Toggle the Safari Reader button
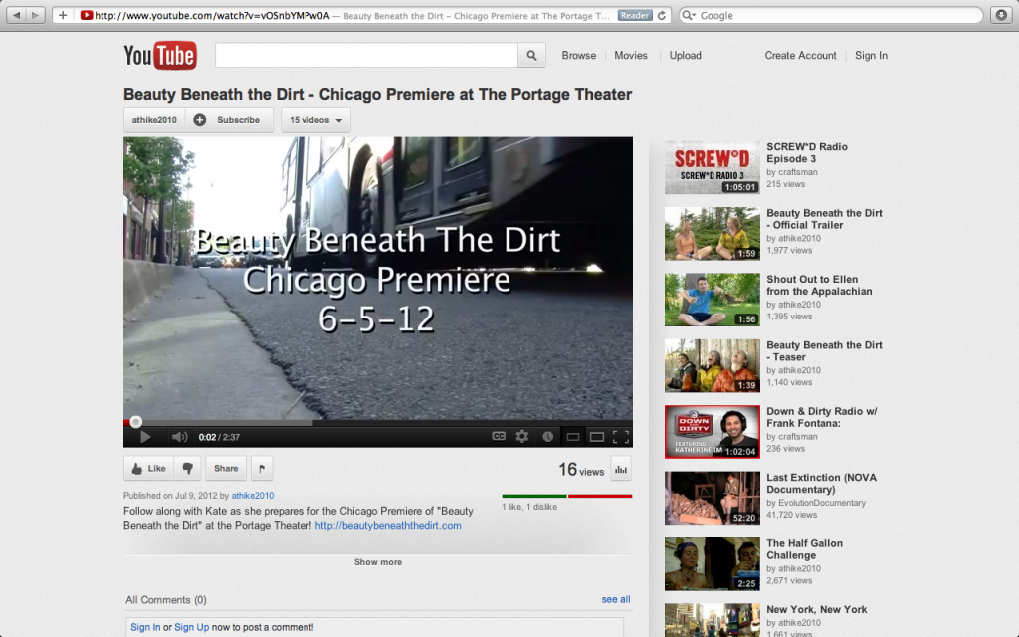Image resolution: width=1019 pixels, height=637 pixels. (x=634, y=15)
